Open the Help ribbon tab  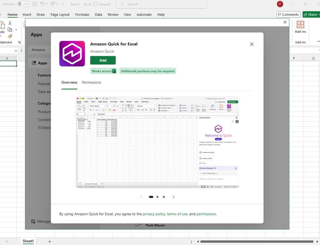click(x=161, y=15)
